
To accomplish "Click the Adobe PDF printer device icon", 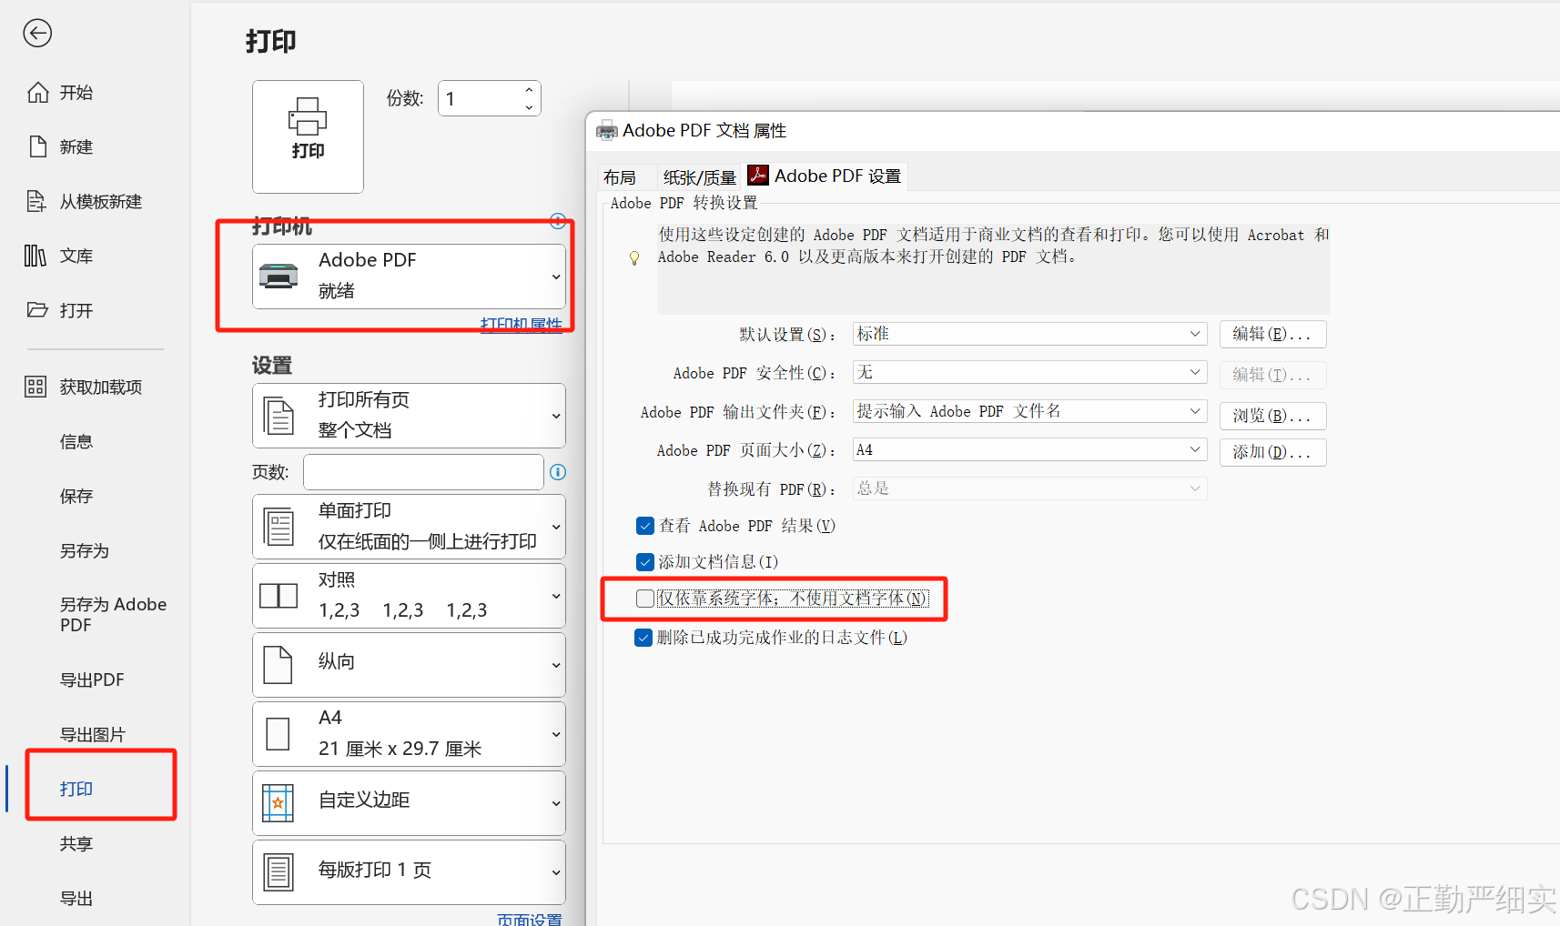I will tap(279, 276).
